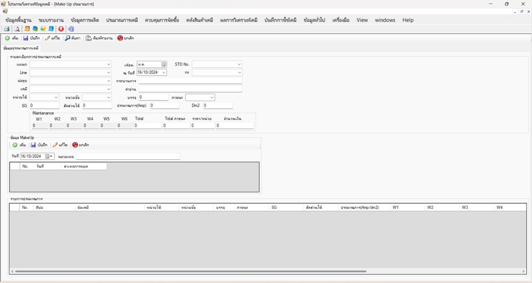Screen dimensions: 532x283
Task: Click ค้นหา (search) magnifier icon
Action: (x=68, y=38)
